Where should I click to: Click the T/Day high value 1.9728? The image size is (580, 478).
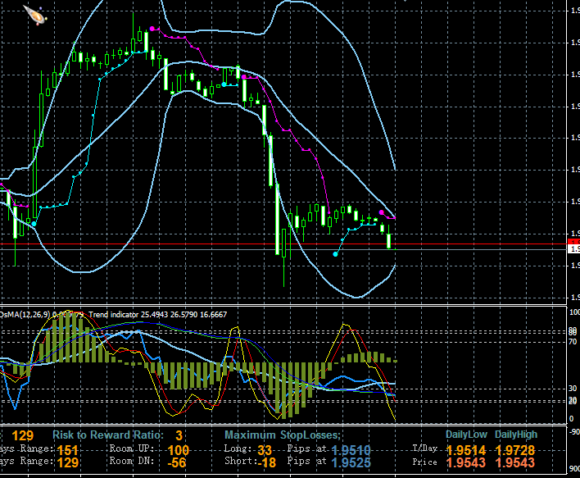pos(515,450)
